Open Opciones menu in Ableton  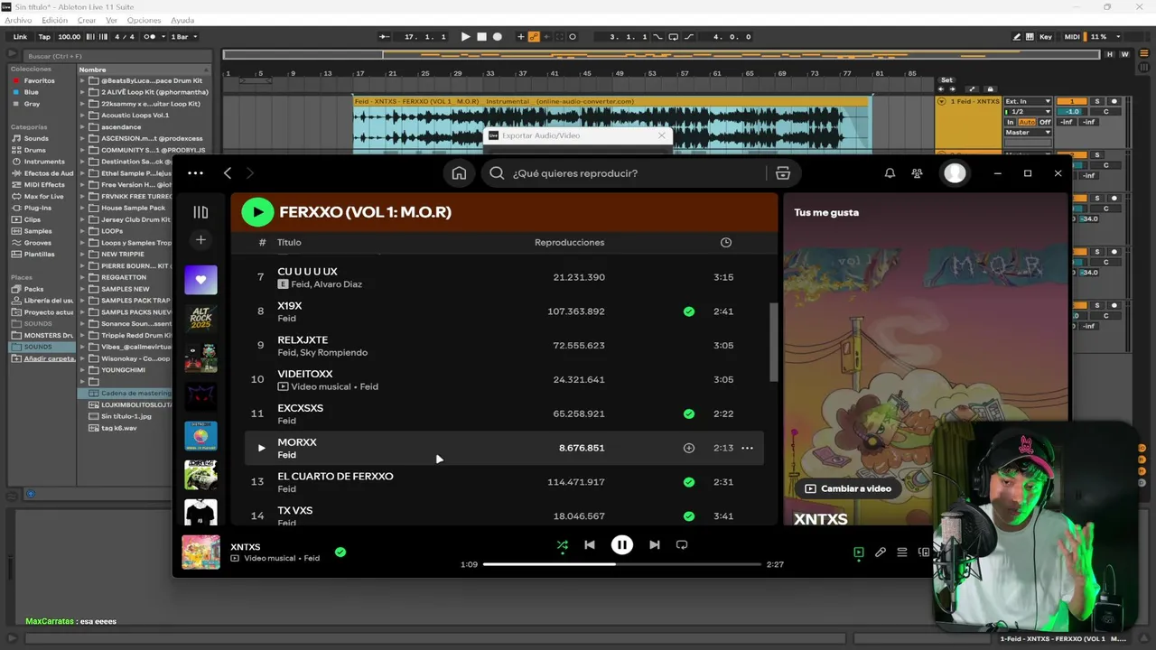click(x=144, y=20)
